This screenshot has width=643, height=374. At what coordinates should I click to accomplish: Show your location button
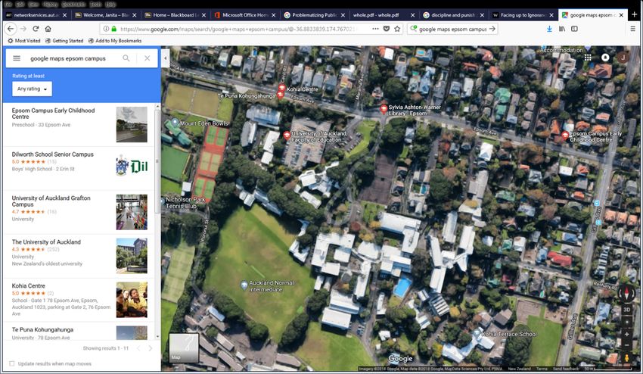pyautogui.click(x=626, y=322)
